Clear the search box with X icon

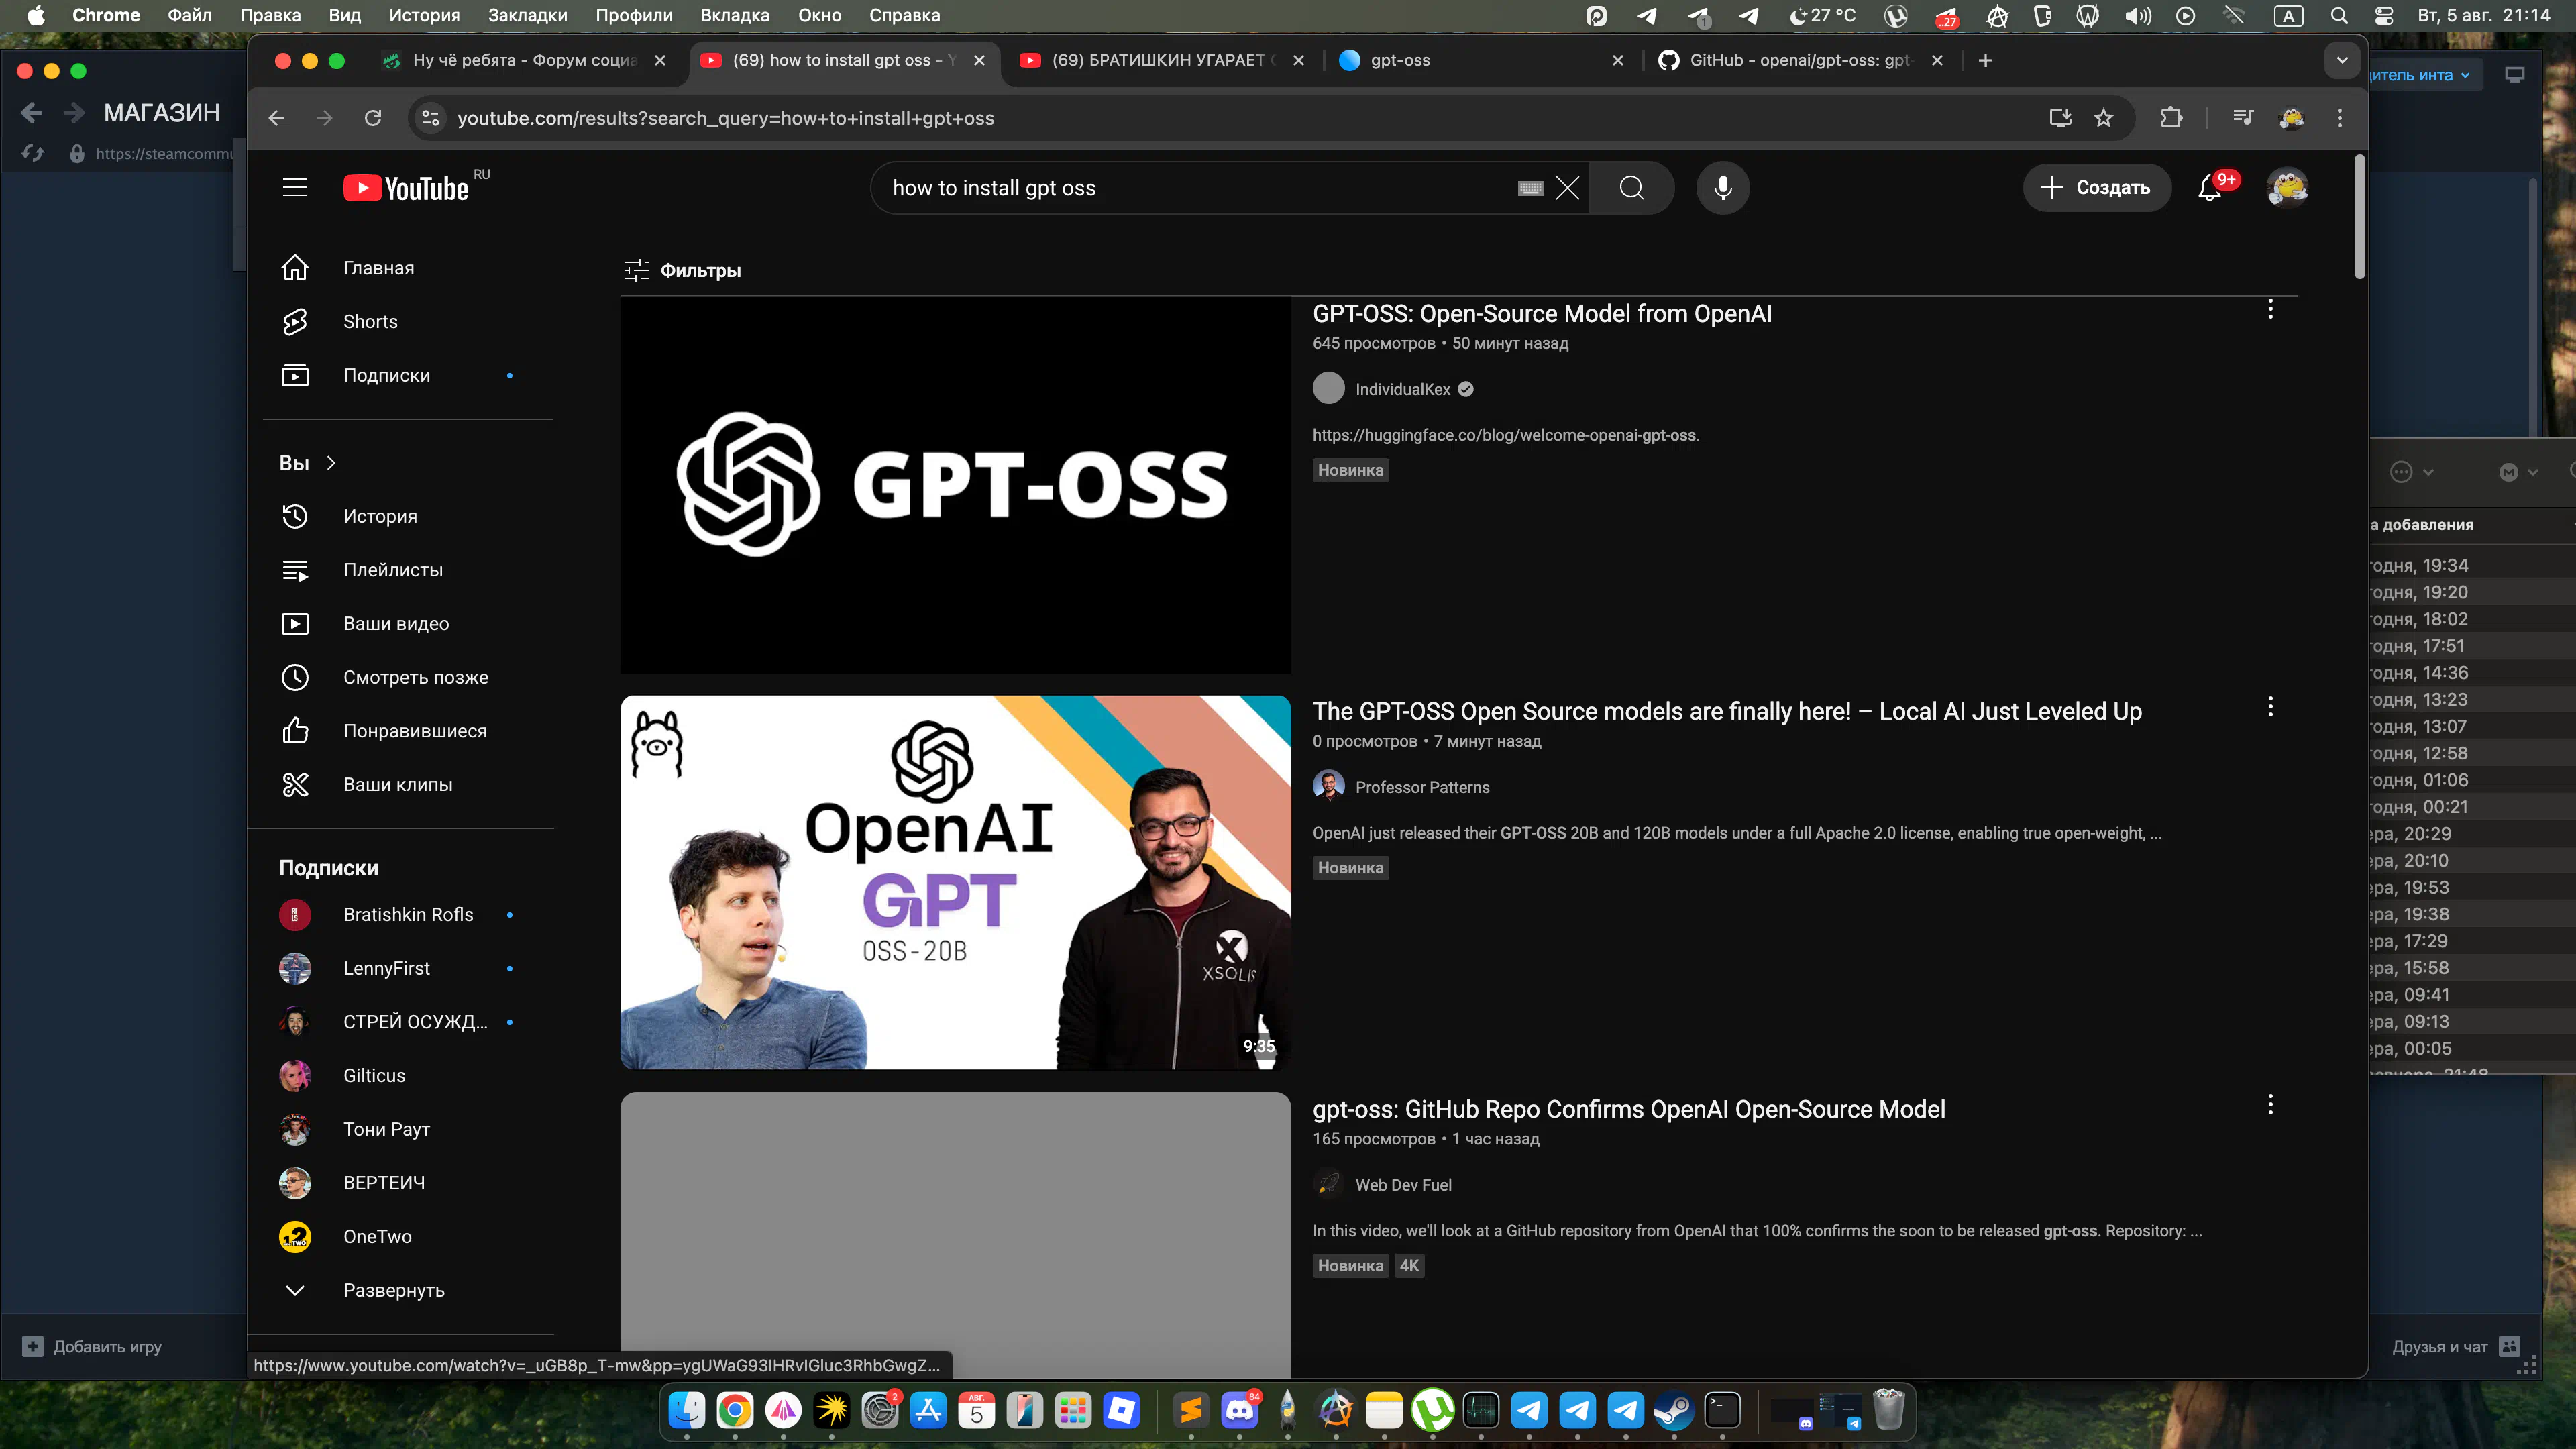click(1568, 188)
